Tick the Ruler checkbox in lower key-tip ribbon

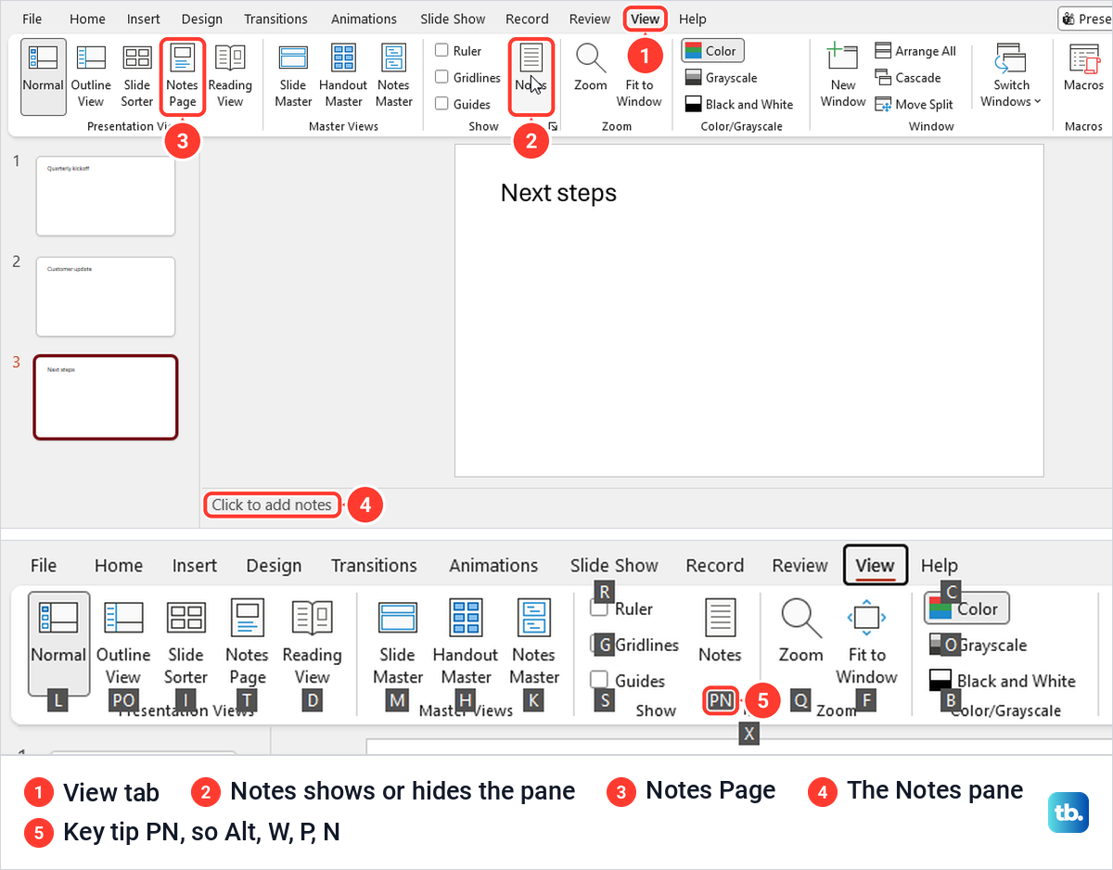coord(600,608)
